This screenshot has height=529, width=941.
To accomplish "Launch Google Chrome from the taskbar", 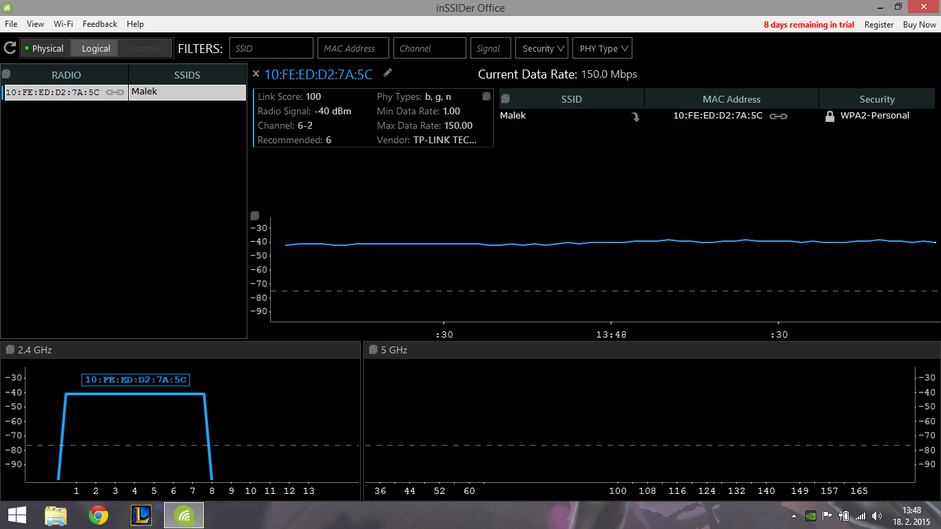I will [x=99, y=515].
